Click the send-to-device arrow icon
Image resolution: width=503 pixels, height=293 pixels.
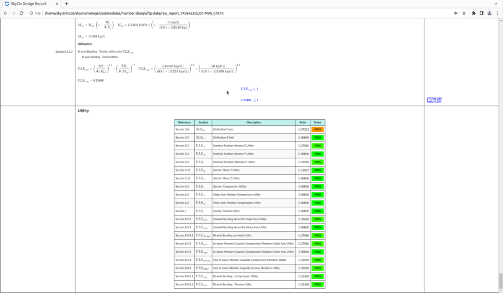pyautogui.click(x=455, y=13)
